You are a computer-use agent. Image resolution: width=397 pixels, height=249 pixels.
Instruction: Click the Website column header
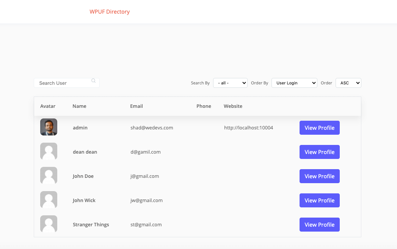233,106
